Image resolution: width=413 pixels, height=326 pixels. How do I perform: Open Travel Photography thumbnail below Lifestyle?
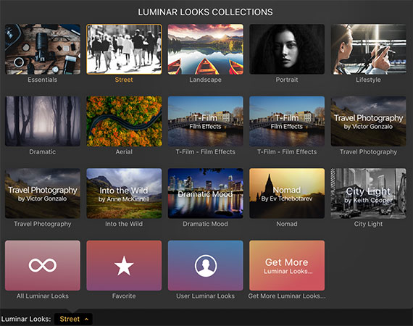(x=369, y=121)
